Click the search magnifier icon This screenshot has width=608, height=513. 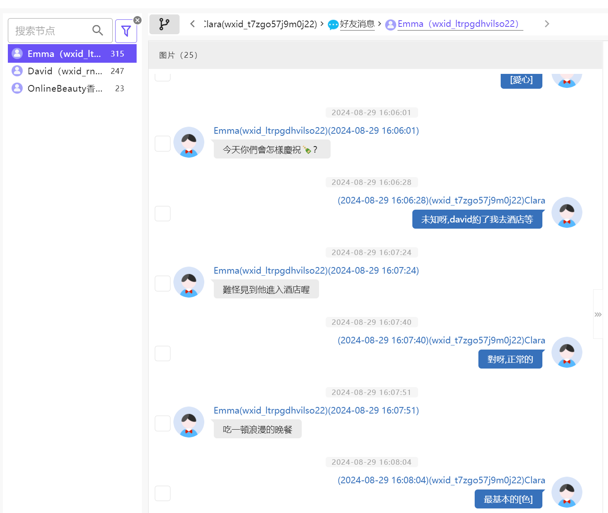[97, 31]
